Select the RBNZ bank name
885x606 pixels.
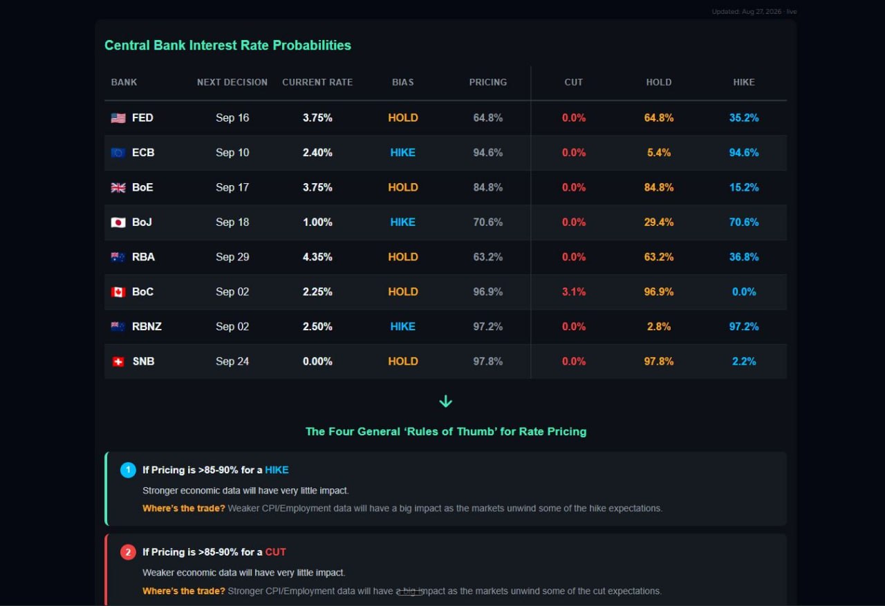(147, 326)
